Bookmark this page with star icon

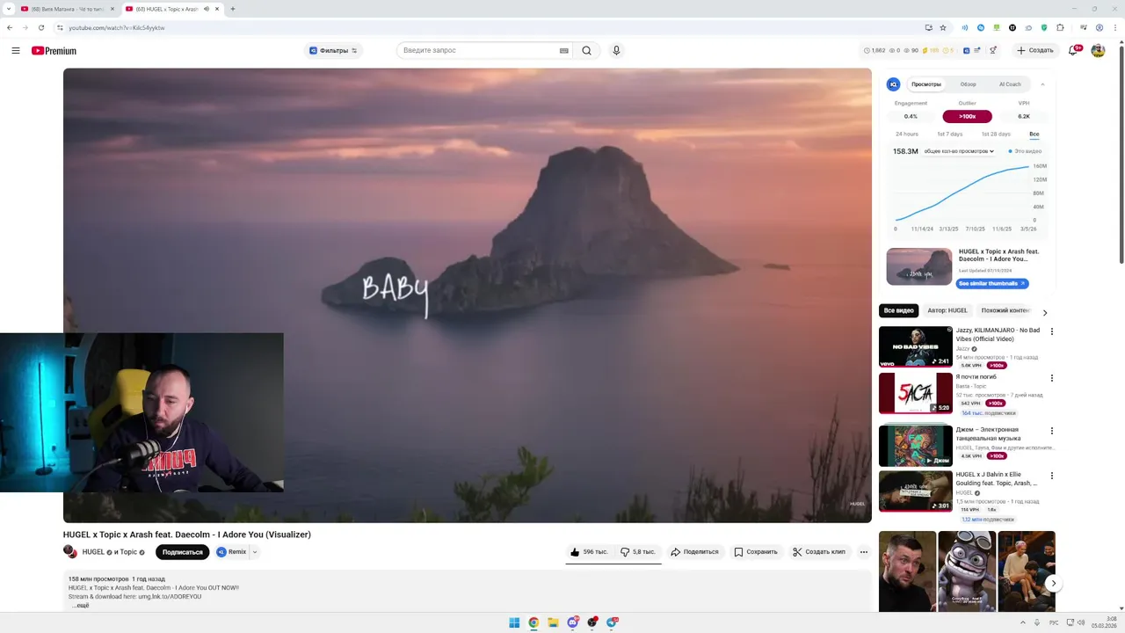[942, 27]
